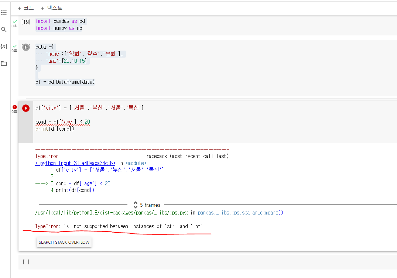Open the find and replace search icon
The width and height of the screenshot is (397, 278).
click(x=4, y=30)
